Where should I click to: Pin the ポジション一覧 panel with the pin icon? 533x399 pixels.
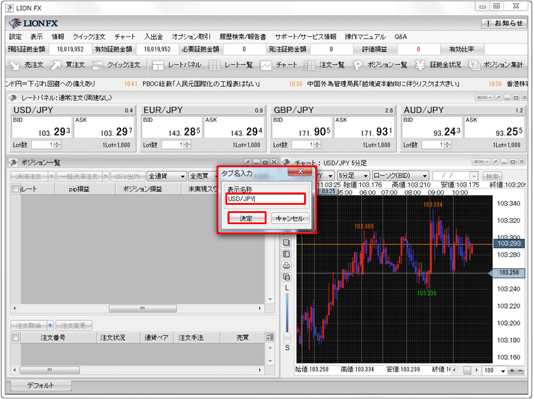pos(248,163)
